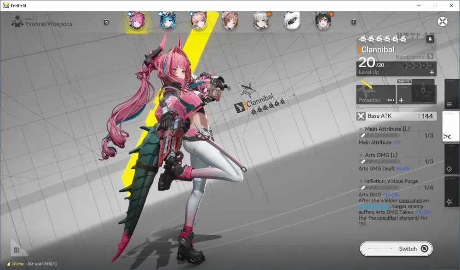Open the Level Up panel
Image resolution: width=460 pixels, height=270 pixels.
tap(396, 69)
